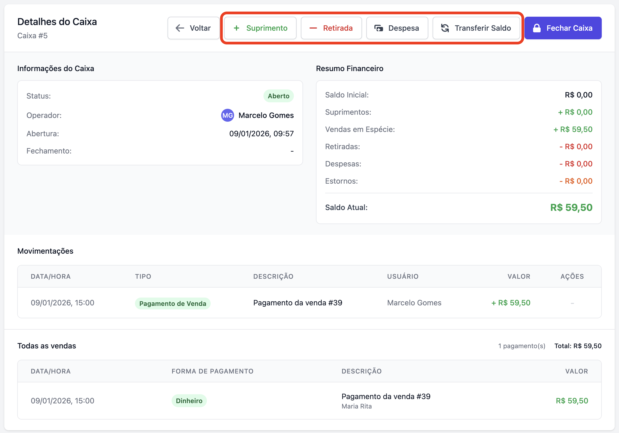Click the green plus icon for Suprimento

point(237,28)
